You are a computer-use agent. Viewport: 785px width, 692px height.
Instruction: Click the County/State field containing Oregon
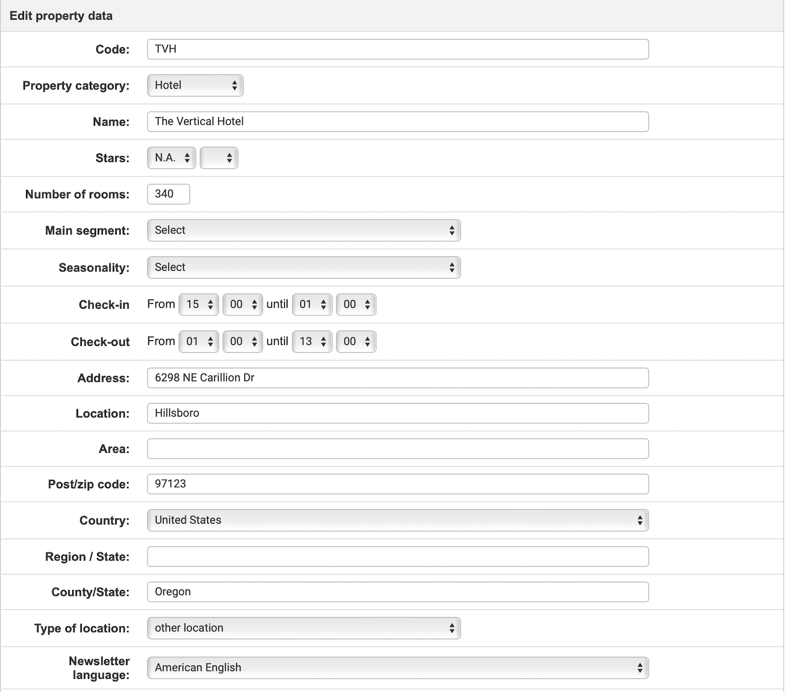click(398, 592)
